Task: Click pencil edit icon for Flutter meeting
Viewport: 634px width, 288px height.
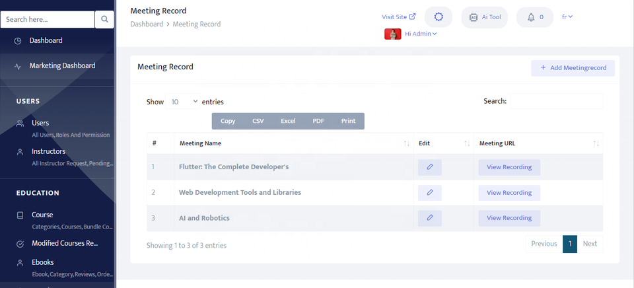Action: [429, 167]
